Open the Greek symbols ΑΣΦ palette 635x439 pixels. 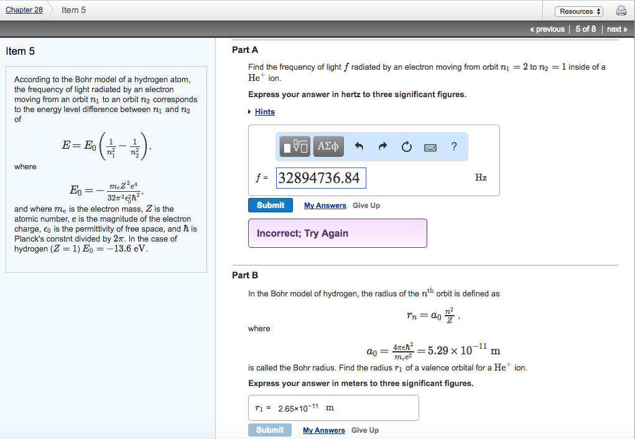tap(328, 146)
